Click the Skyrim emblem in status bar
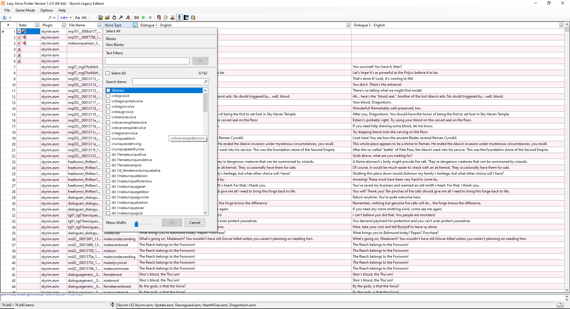The width and height of the screenshot is (570, 309). tap(113, 305)
